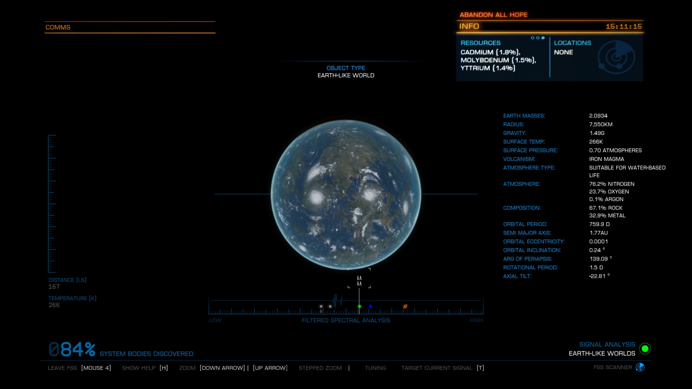Image resolution: width=692 pixels, height=389 pixels.
Task: Click the IRON MAGMA volcanism value
Action: click(607, 159)
